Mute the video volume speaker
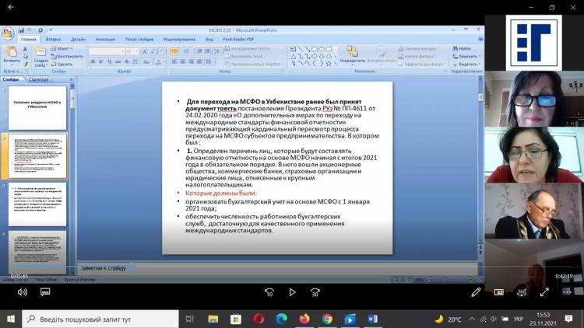This screenshot has height=328, width=584. tap(22, 292)
